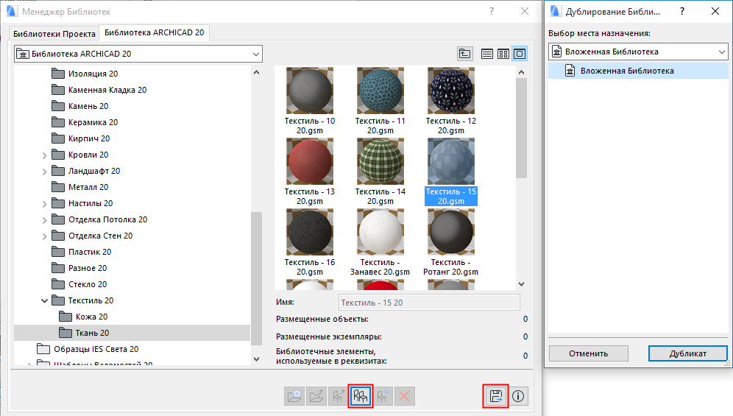Select Текстиль - 14 20.gsm thumbnail
This screenshot has width=733, height=416.
coord(380,161)
